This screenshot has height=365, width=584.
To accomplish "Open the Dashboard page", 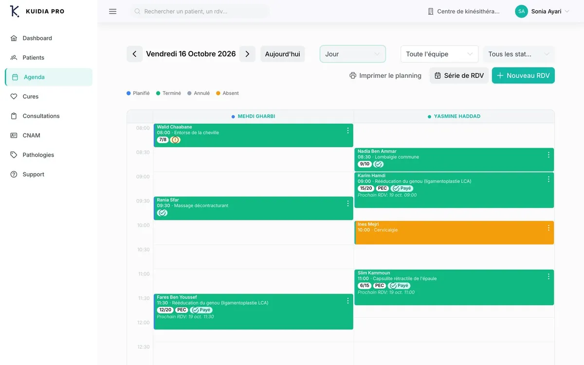I will 49,38.
